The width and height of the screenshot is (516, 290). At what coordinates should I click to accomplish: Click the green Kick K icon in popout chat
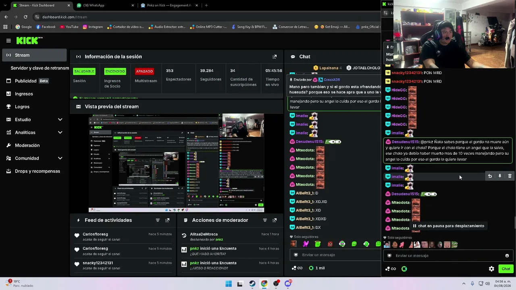404,269
